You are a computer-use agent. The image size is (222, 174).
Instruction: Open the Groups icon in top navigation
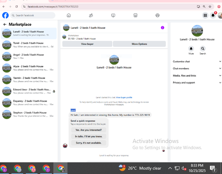coord(158,15)
